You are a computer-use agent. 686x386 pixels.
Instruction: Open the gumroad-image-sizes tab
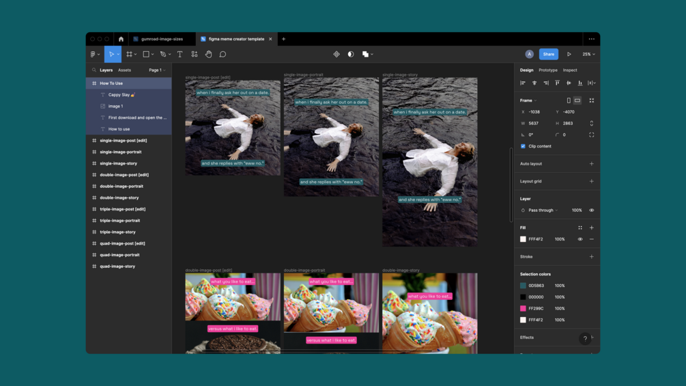point(162,39)
